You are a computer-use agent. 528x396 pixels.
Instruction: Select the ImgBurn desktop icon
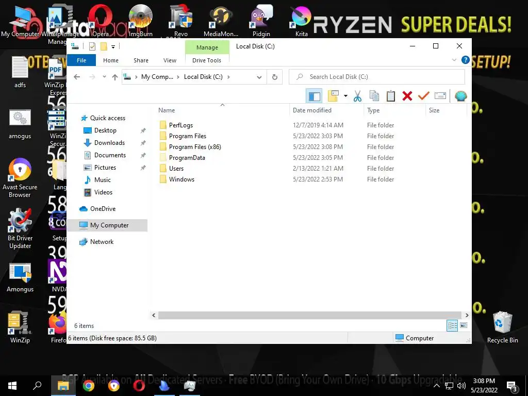coord(140,20)
